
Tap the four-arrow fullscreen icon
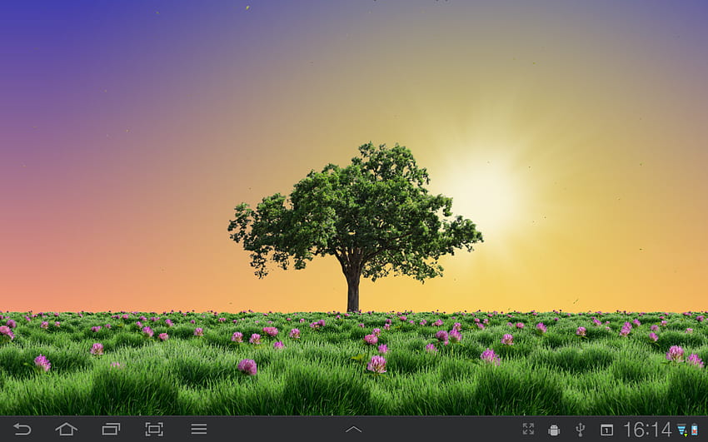(x=528, y=429)
